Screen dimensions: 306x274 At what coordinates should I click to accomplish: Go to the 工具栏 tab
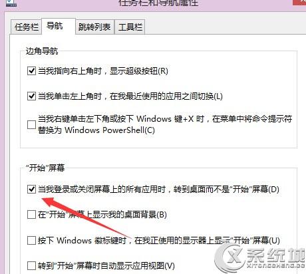click(130, 27)
